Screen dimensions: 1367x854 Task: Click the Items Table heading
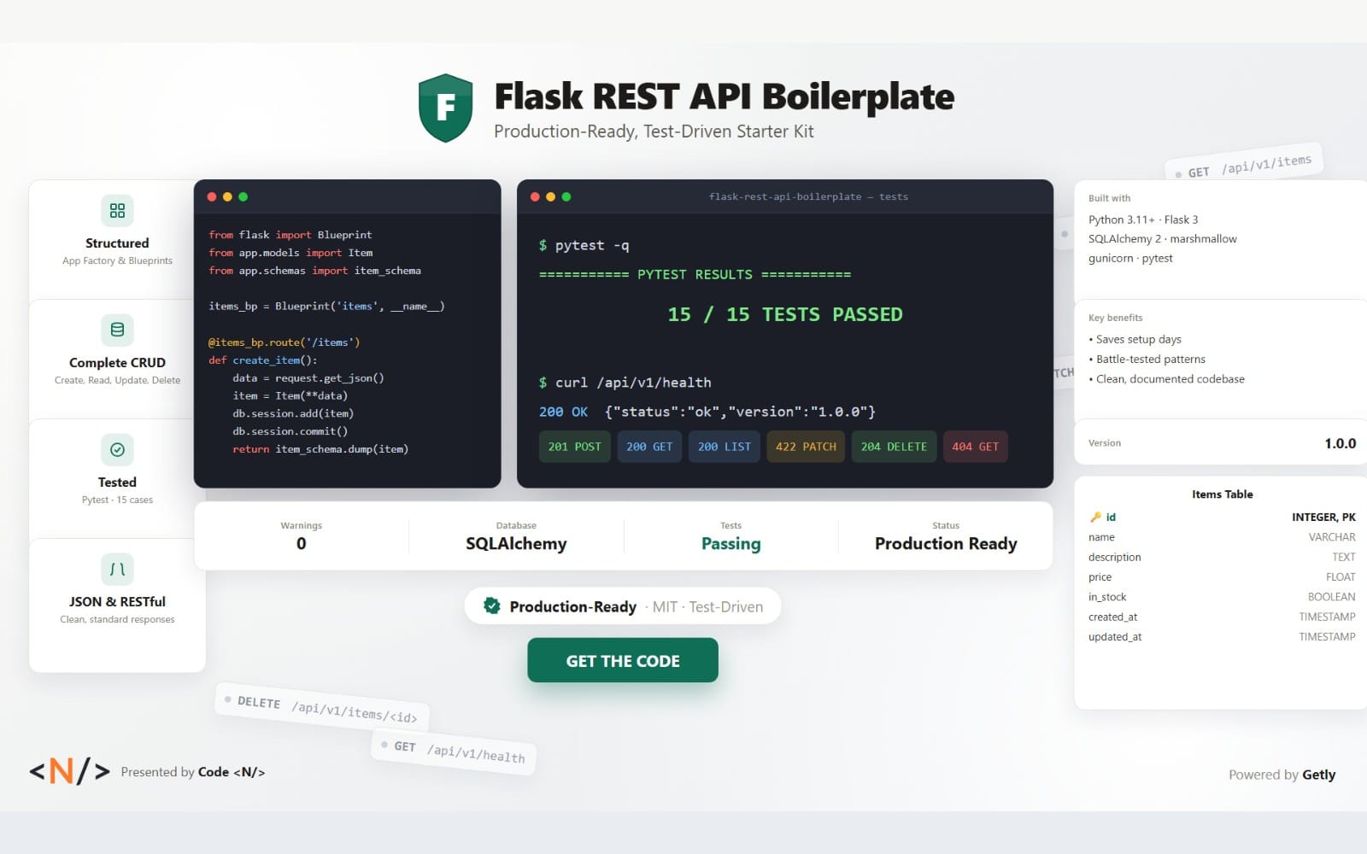[x=1222, y=494]
